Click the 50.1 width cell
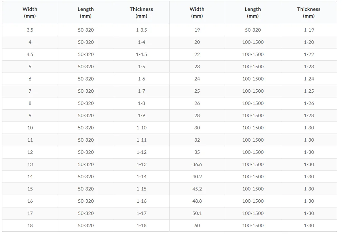The height and width of the screenshot is (236, 342). click(x=197, y=213)
